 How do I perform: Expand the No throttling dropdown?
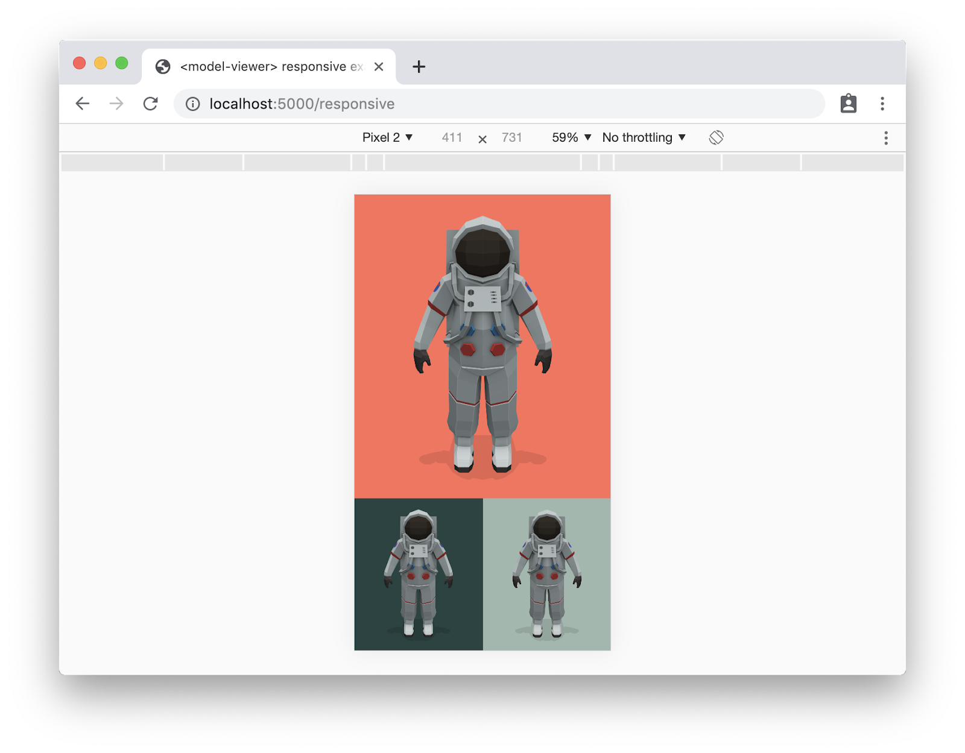click(x=644, y=137)
